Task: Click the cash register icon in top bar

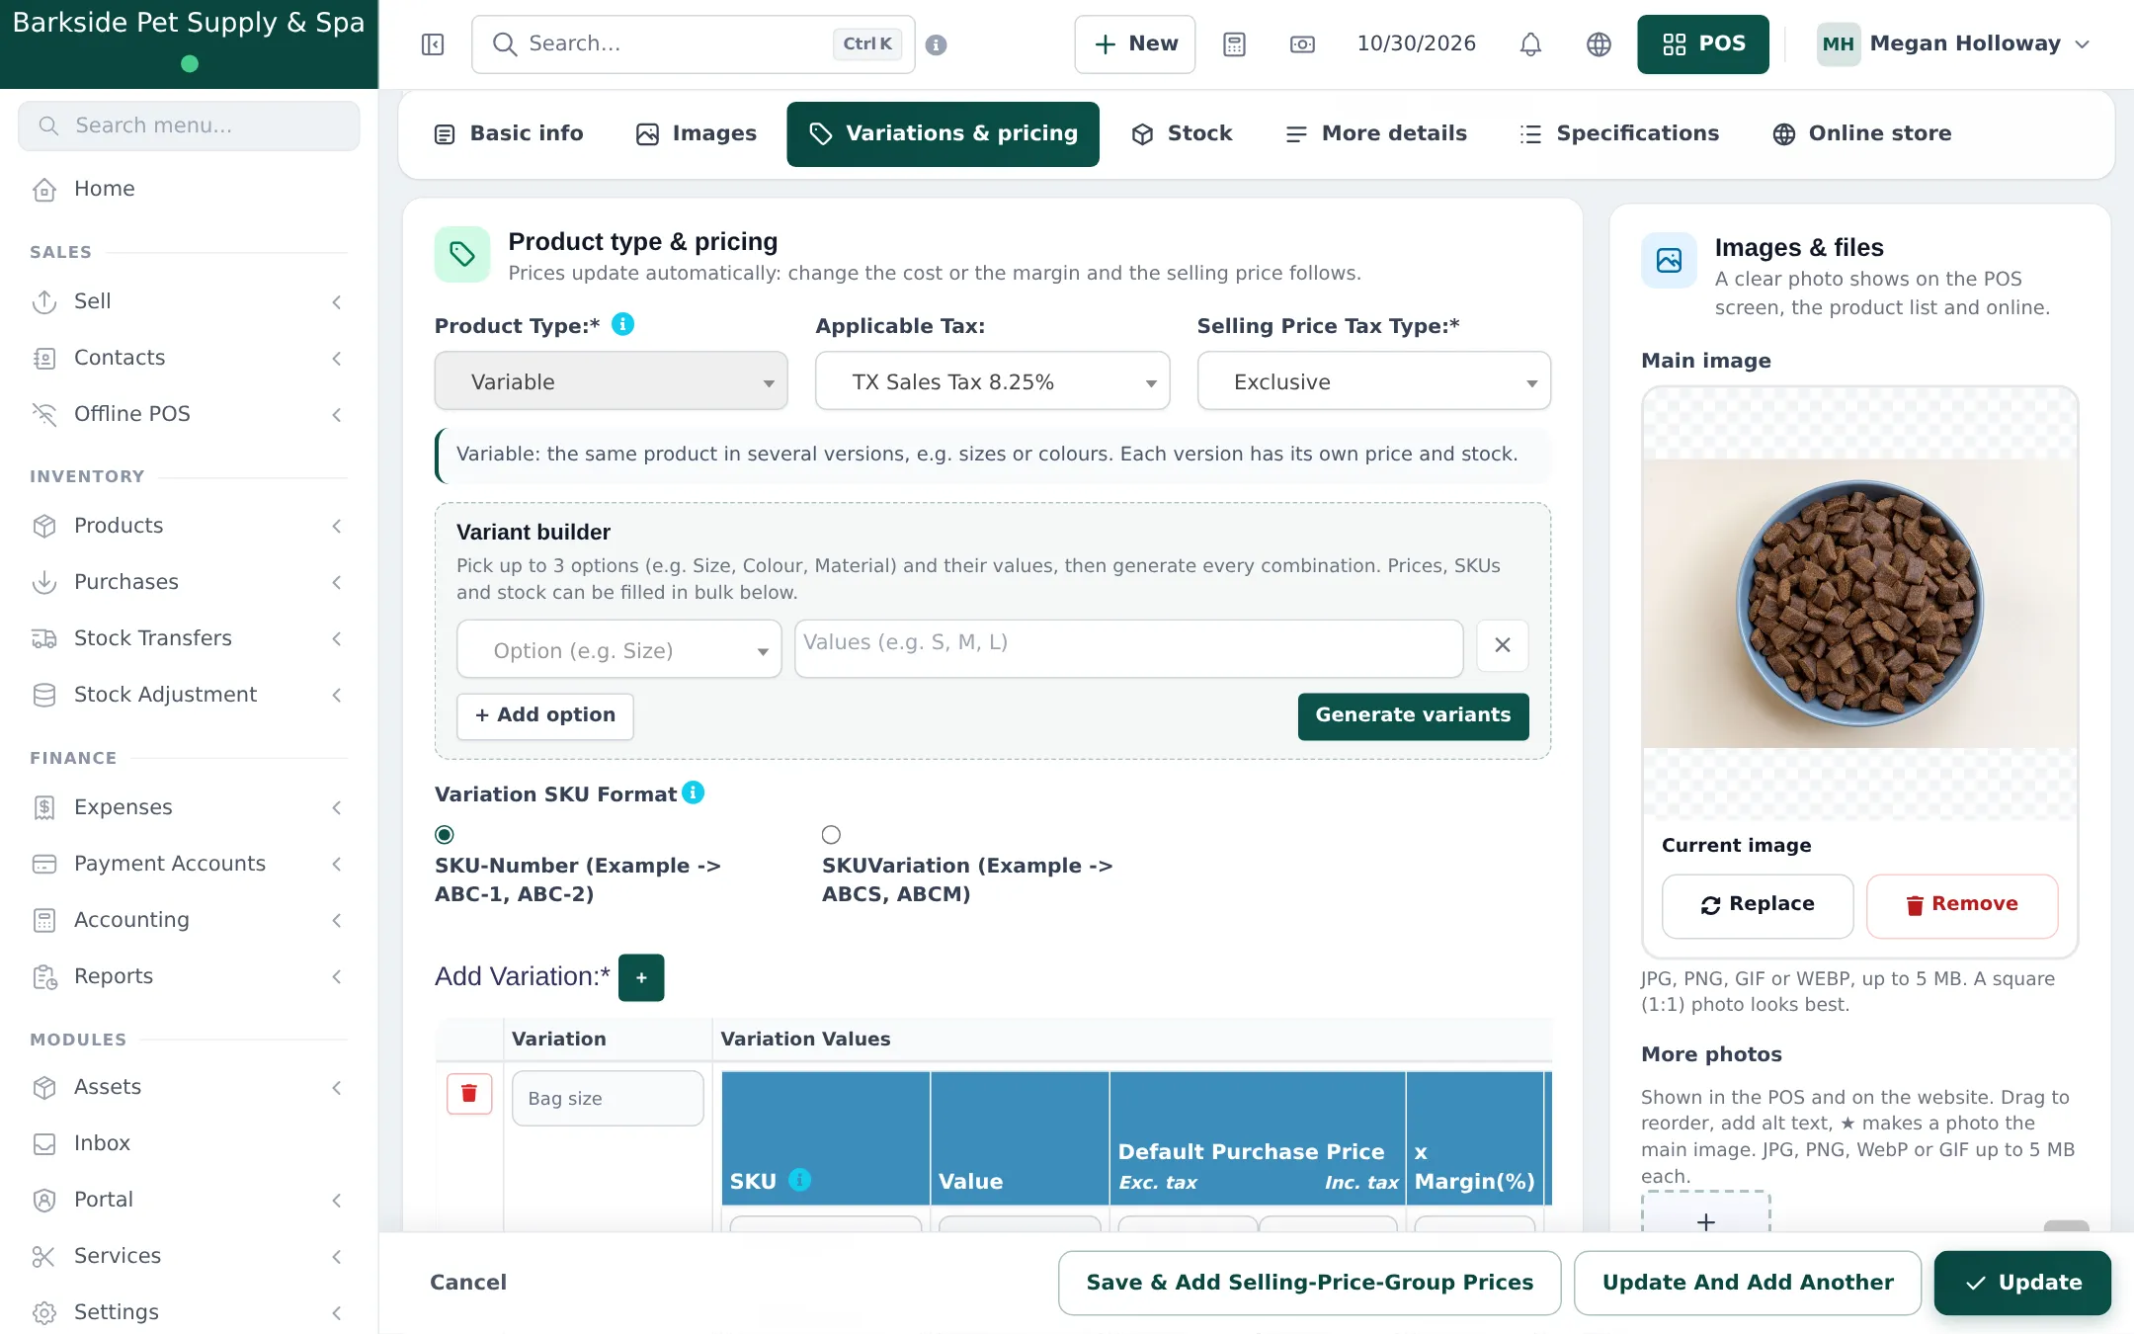Action: coord(1302,44)
